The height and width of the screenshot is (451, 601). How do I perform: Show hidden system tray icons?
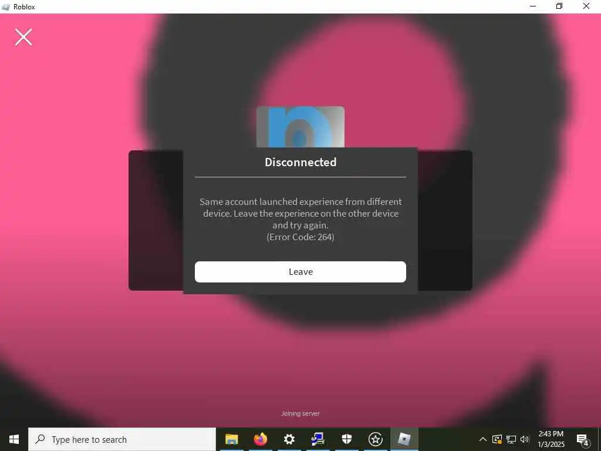(x=483, y=439)
